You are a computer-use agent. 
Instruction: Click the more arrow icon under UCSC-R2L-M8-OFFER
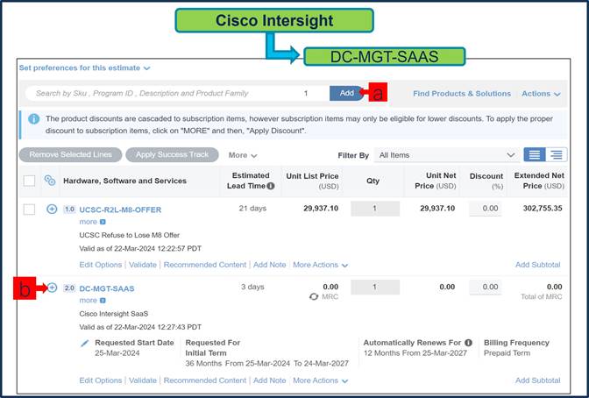point(103,222)
